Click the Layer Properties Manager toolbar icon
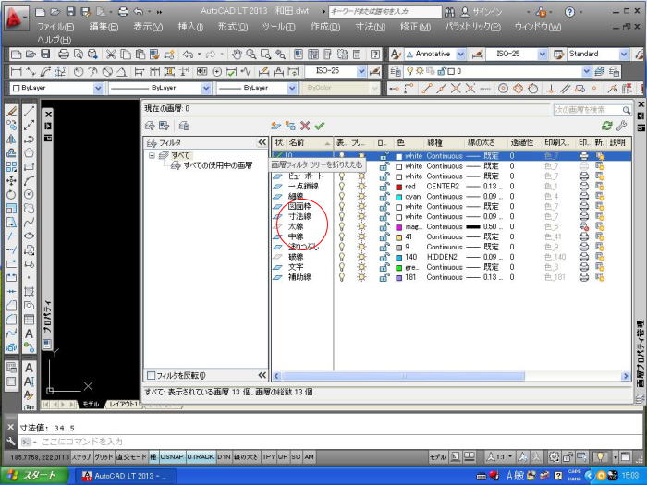The image size is (647, 485). [396, 71]
